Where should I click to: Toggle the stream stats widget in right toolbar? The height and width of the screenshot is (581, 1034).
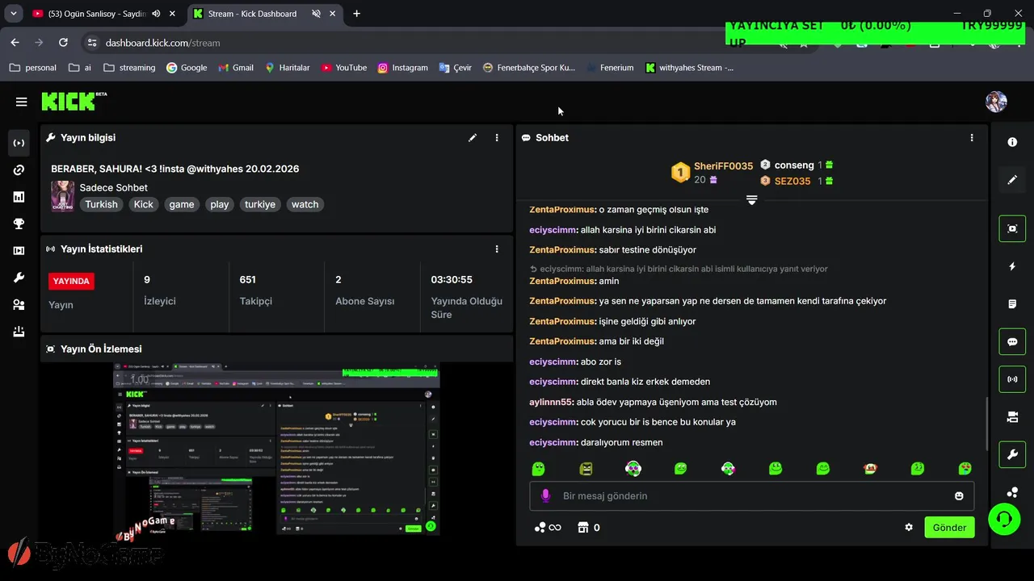click(x=1012, y=379)
